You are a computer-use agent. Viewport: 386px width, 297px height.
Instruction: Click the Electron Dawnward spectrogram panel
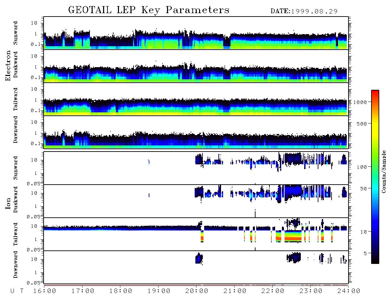coord(196,132)
